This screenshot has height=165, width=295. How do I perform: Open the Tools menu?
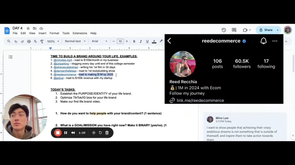coord(66,33)
